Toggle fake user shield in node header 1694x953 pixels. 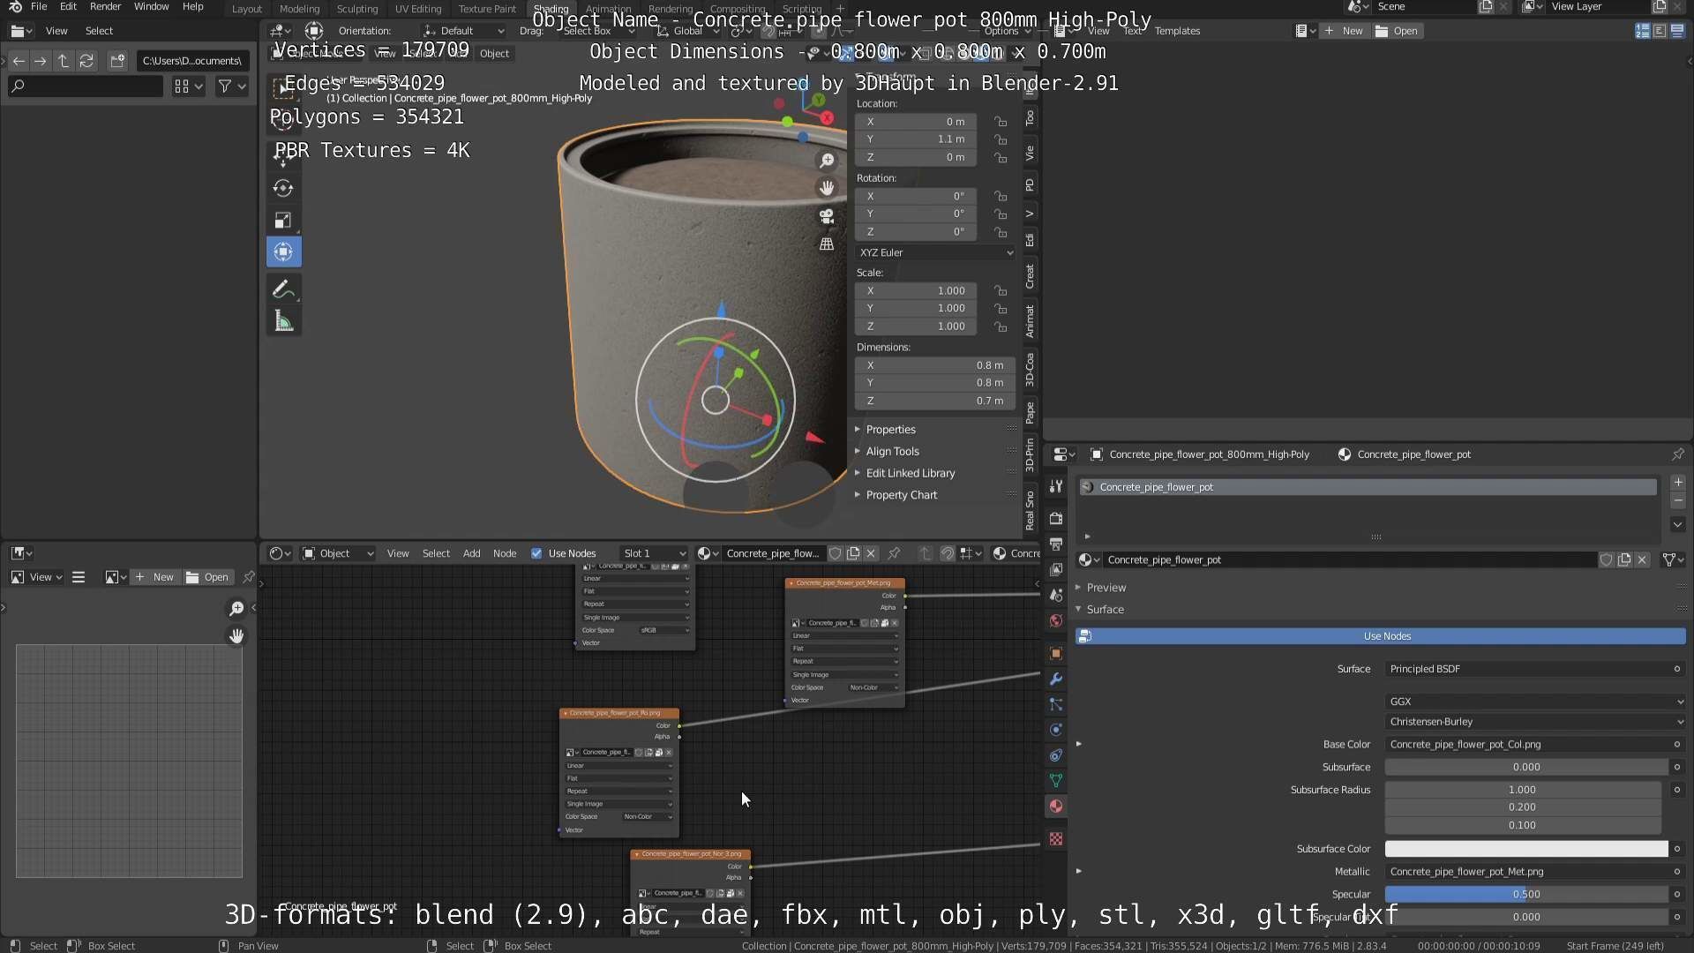point(835,553)
